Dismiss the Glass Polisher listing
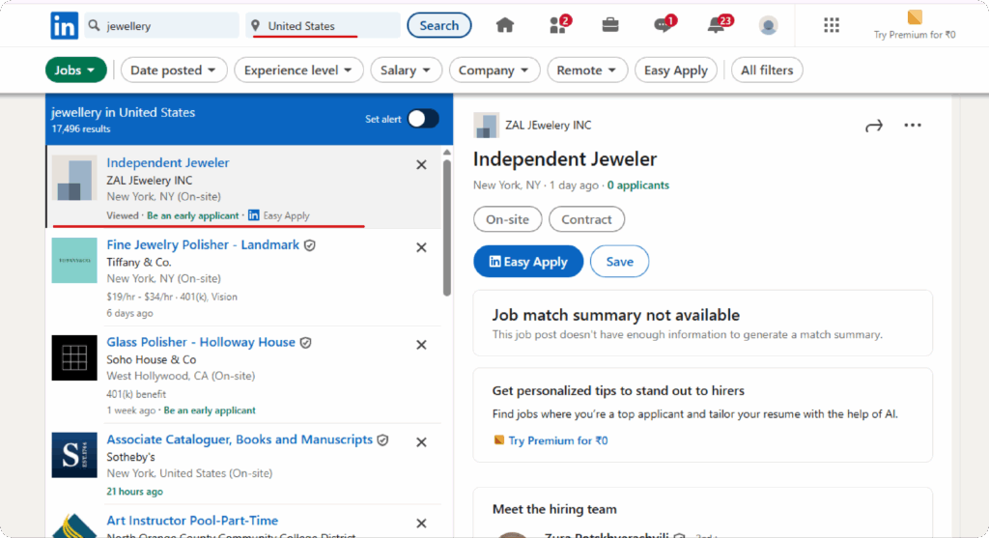This screenshot has width=989, height=538. tap(421, 345)
